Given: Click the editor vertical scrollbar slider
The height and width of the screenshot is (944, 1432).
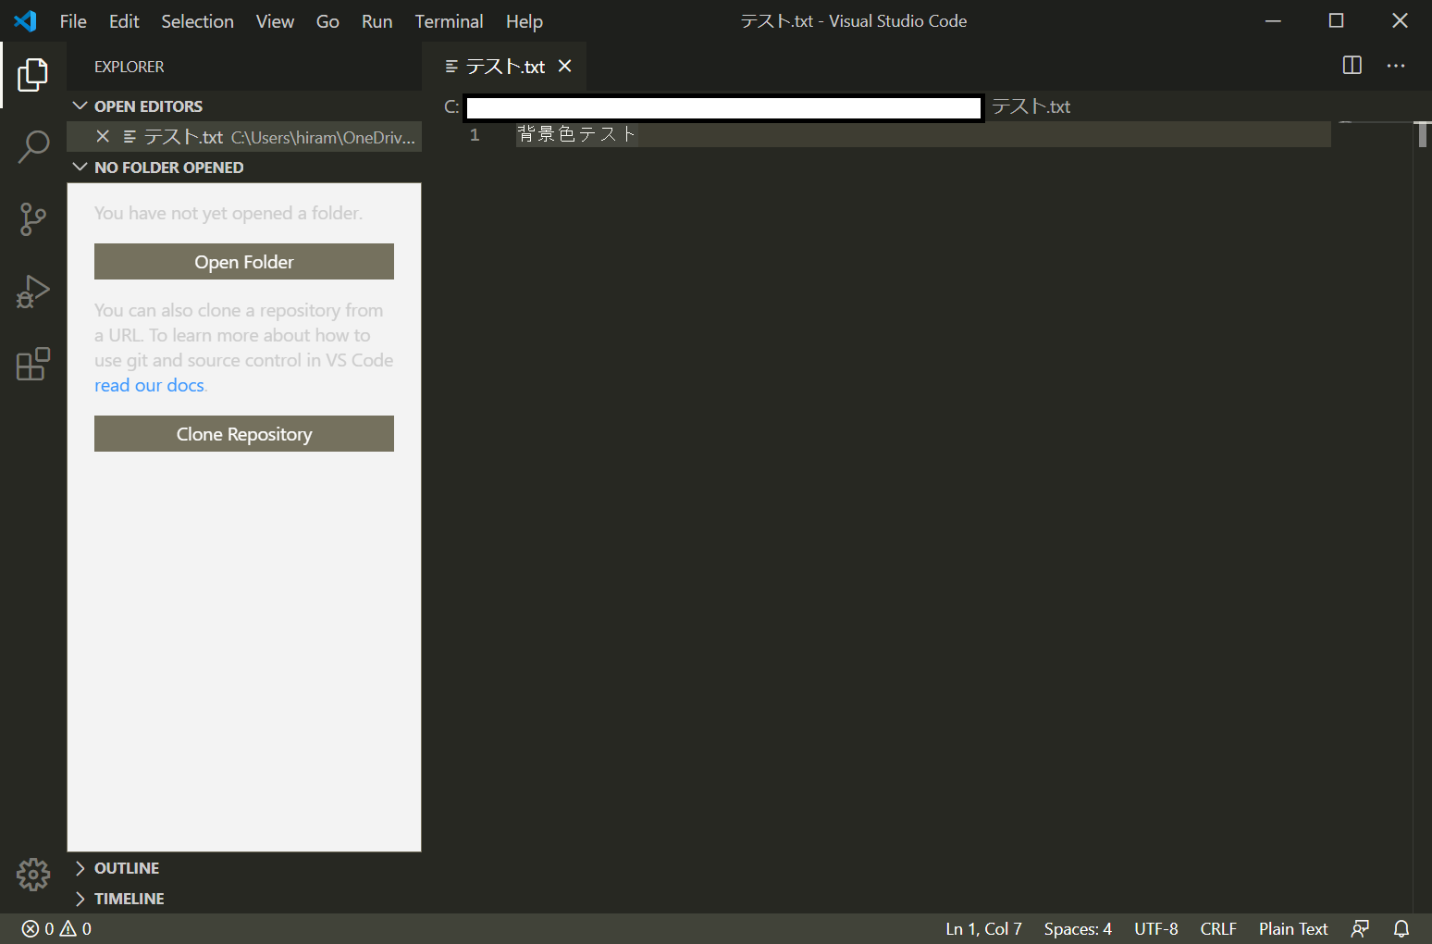Looking at the screenshot, I should tap(1423, 135).
